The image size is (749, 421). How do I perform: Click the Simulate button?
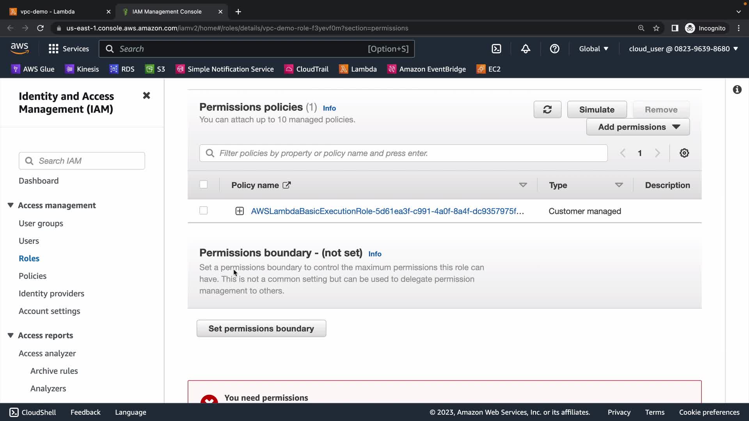click(596, 110)
